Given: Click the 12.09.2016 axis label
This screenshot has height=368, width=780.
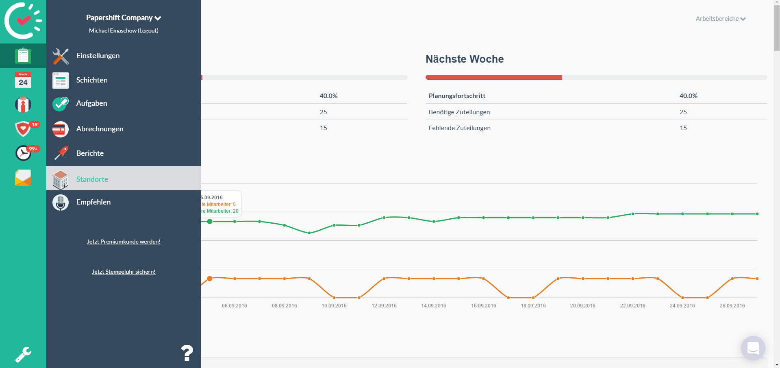Looking at the screenshot, I should point(384,306).
